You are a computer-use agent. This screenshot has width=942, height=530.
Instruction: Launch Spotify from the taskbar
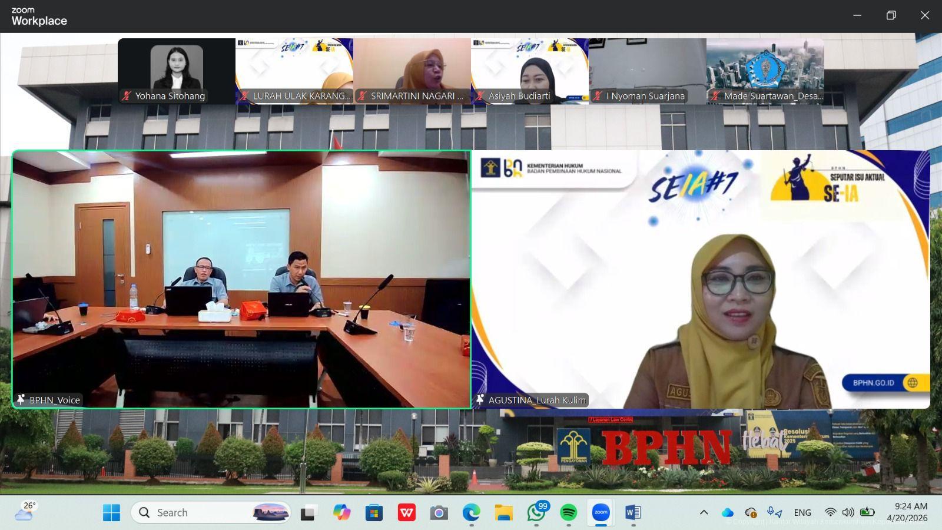568,512
